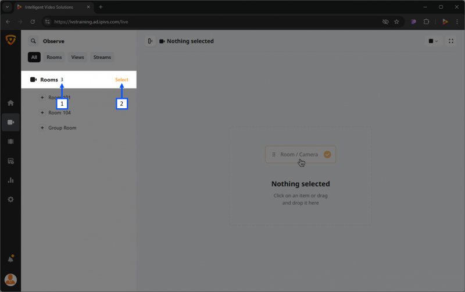
Task: Open the layout grid dropdown
Action: [x=433, y=41]
